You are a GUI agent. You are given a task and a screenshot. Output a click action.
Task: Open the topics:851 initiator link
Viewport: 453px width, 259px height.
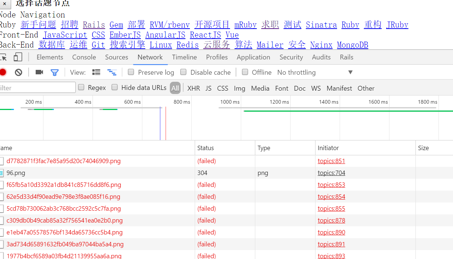(331, 161)
